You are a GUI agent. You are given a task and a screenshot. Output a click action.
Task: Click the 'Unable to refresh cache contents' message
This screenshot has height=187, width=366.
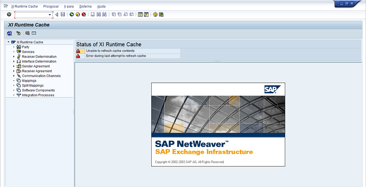(110, 51)
